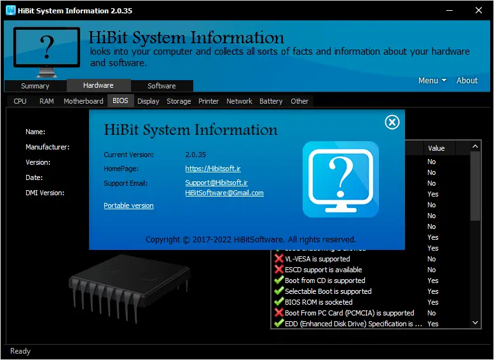The width and height of the screenshot is (494, 360).
Task: Select the Selectable Boot is supported text
Action: (x=328, y=291)
